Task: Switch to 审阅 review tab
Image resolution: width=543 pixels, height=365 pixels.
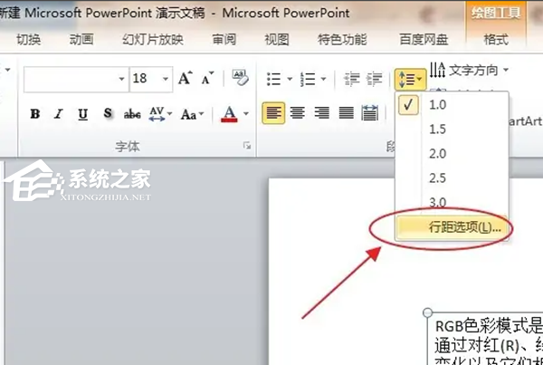Action: click(x=224, y=40)
